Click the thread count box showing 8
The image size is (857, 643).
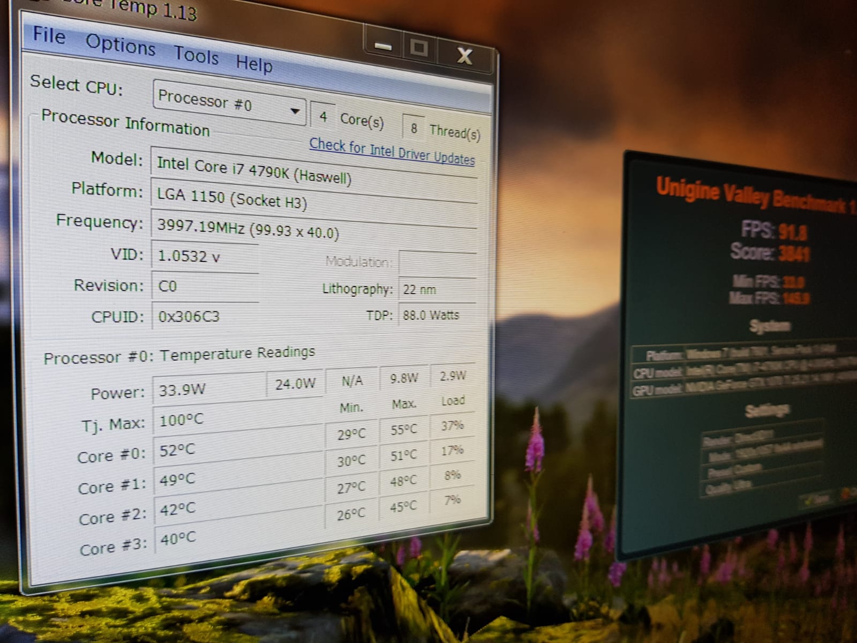coord(414,128)
